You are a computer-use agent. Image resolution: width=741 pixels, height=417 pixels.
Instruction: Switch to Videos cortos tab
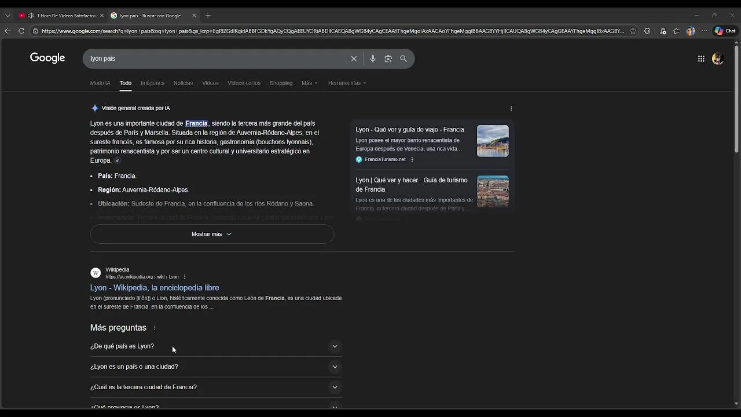pos(244,83)
